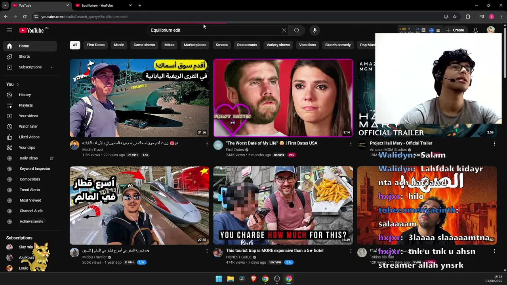507x285 pixels.
Task: Open Subscriptions in the sidebar
Action: 30,67
